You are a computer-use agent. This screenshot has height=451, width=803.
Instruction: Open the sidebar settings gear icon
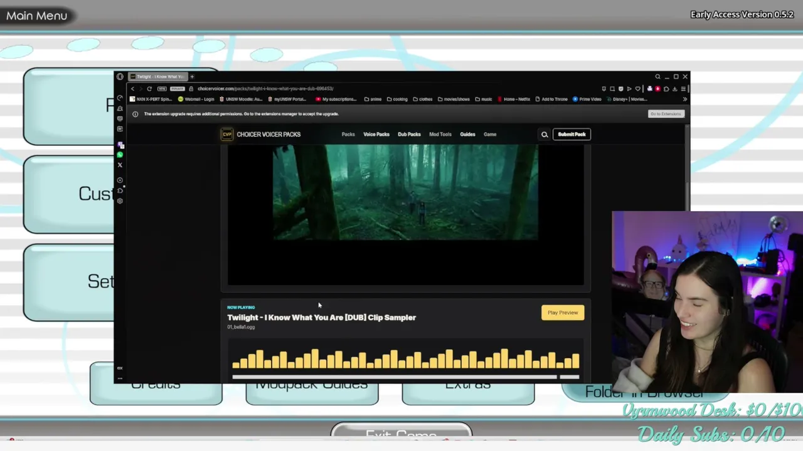[120, 200]
